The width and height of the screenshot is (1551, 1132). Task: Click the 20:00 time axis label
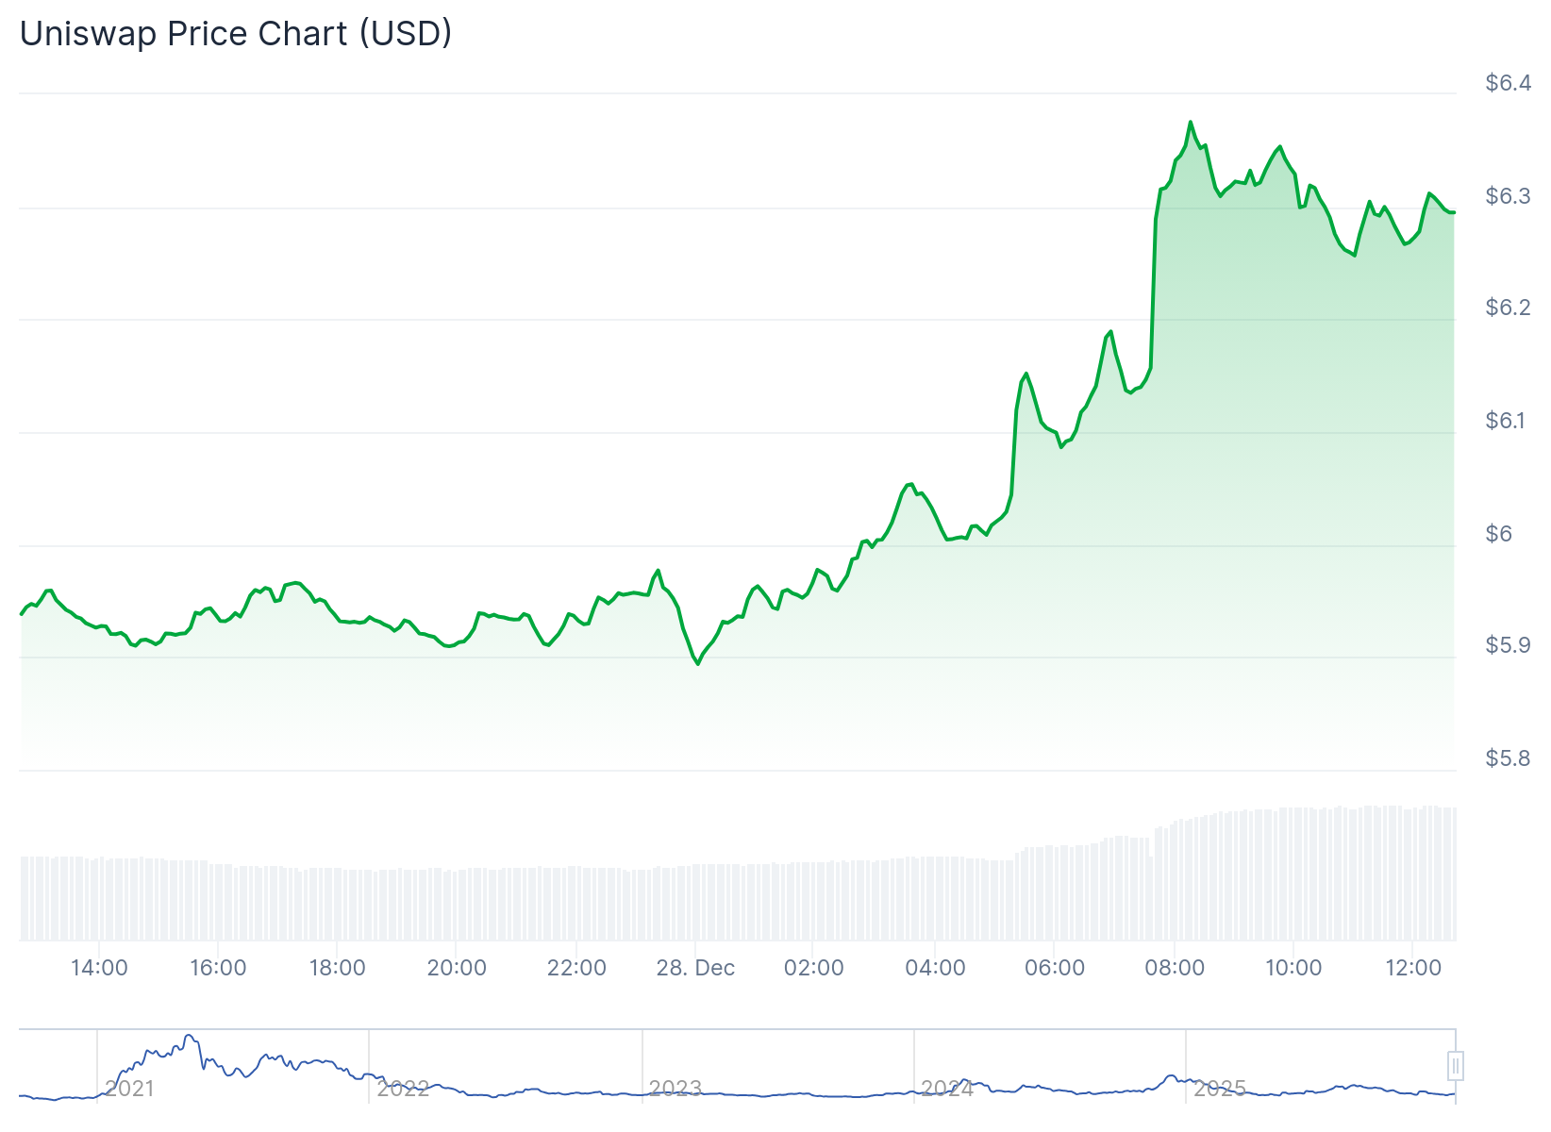[x=457, y=968]
